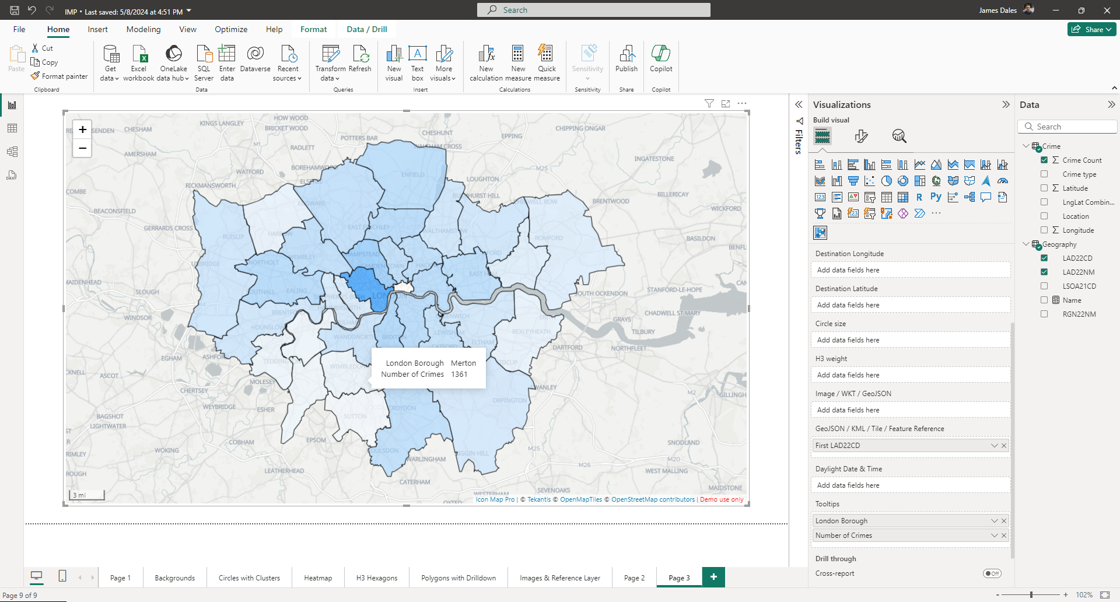Insert a Python script visual
The image size is (1120, 602).
tap(936, 197)
